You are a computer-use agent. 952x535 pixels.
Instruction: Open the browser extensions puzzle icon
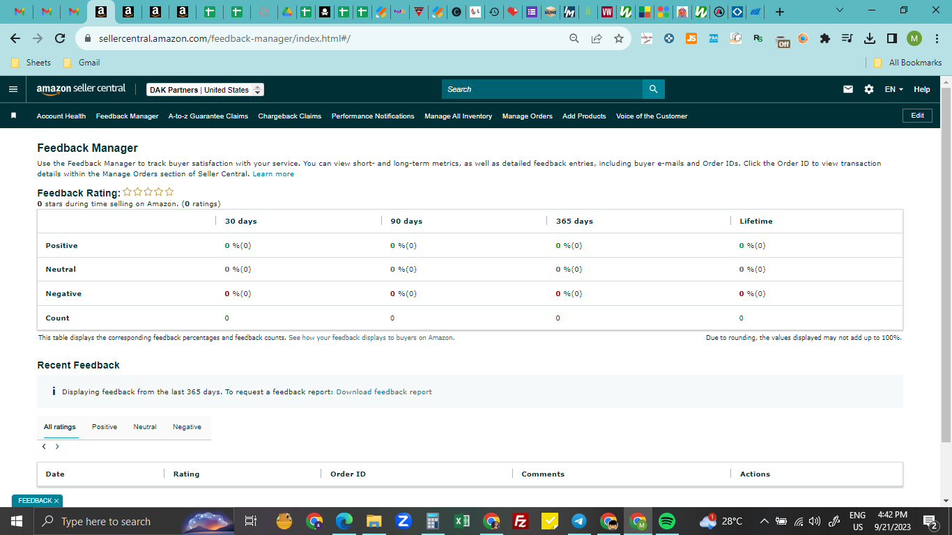click(825, 38)
